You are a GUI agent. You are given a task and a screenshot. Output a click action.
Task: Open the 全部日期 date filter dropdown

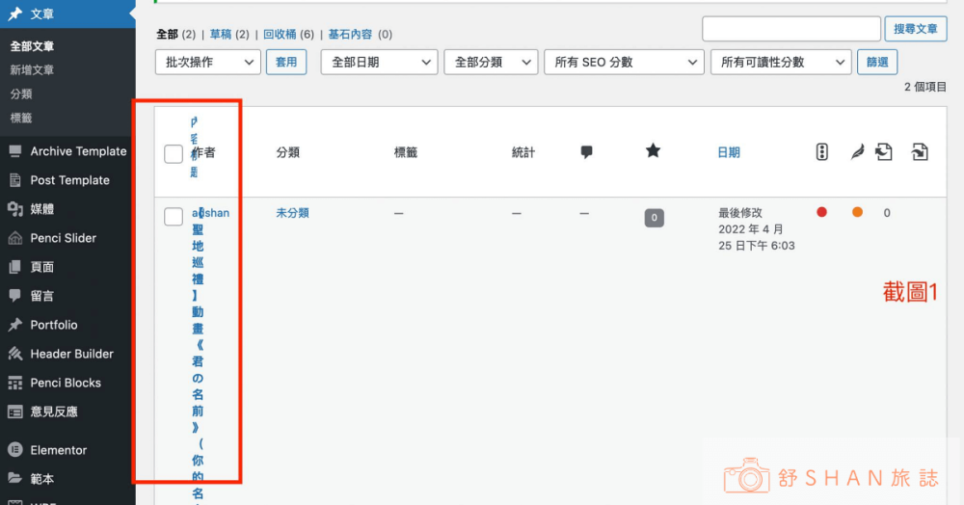pyautogui.click(x=379, y=62)
